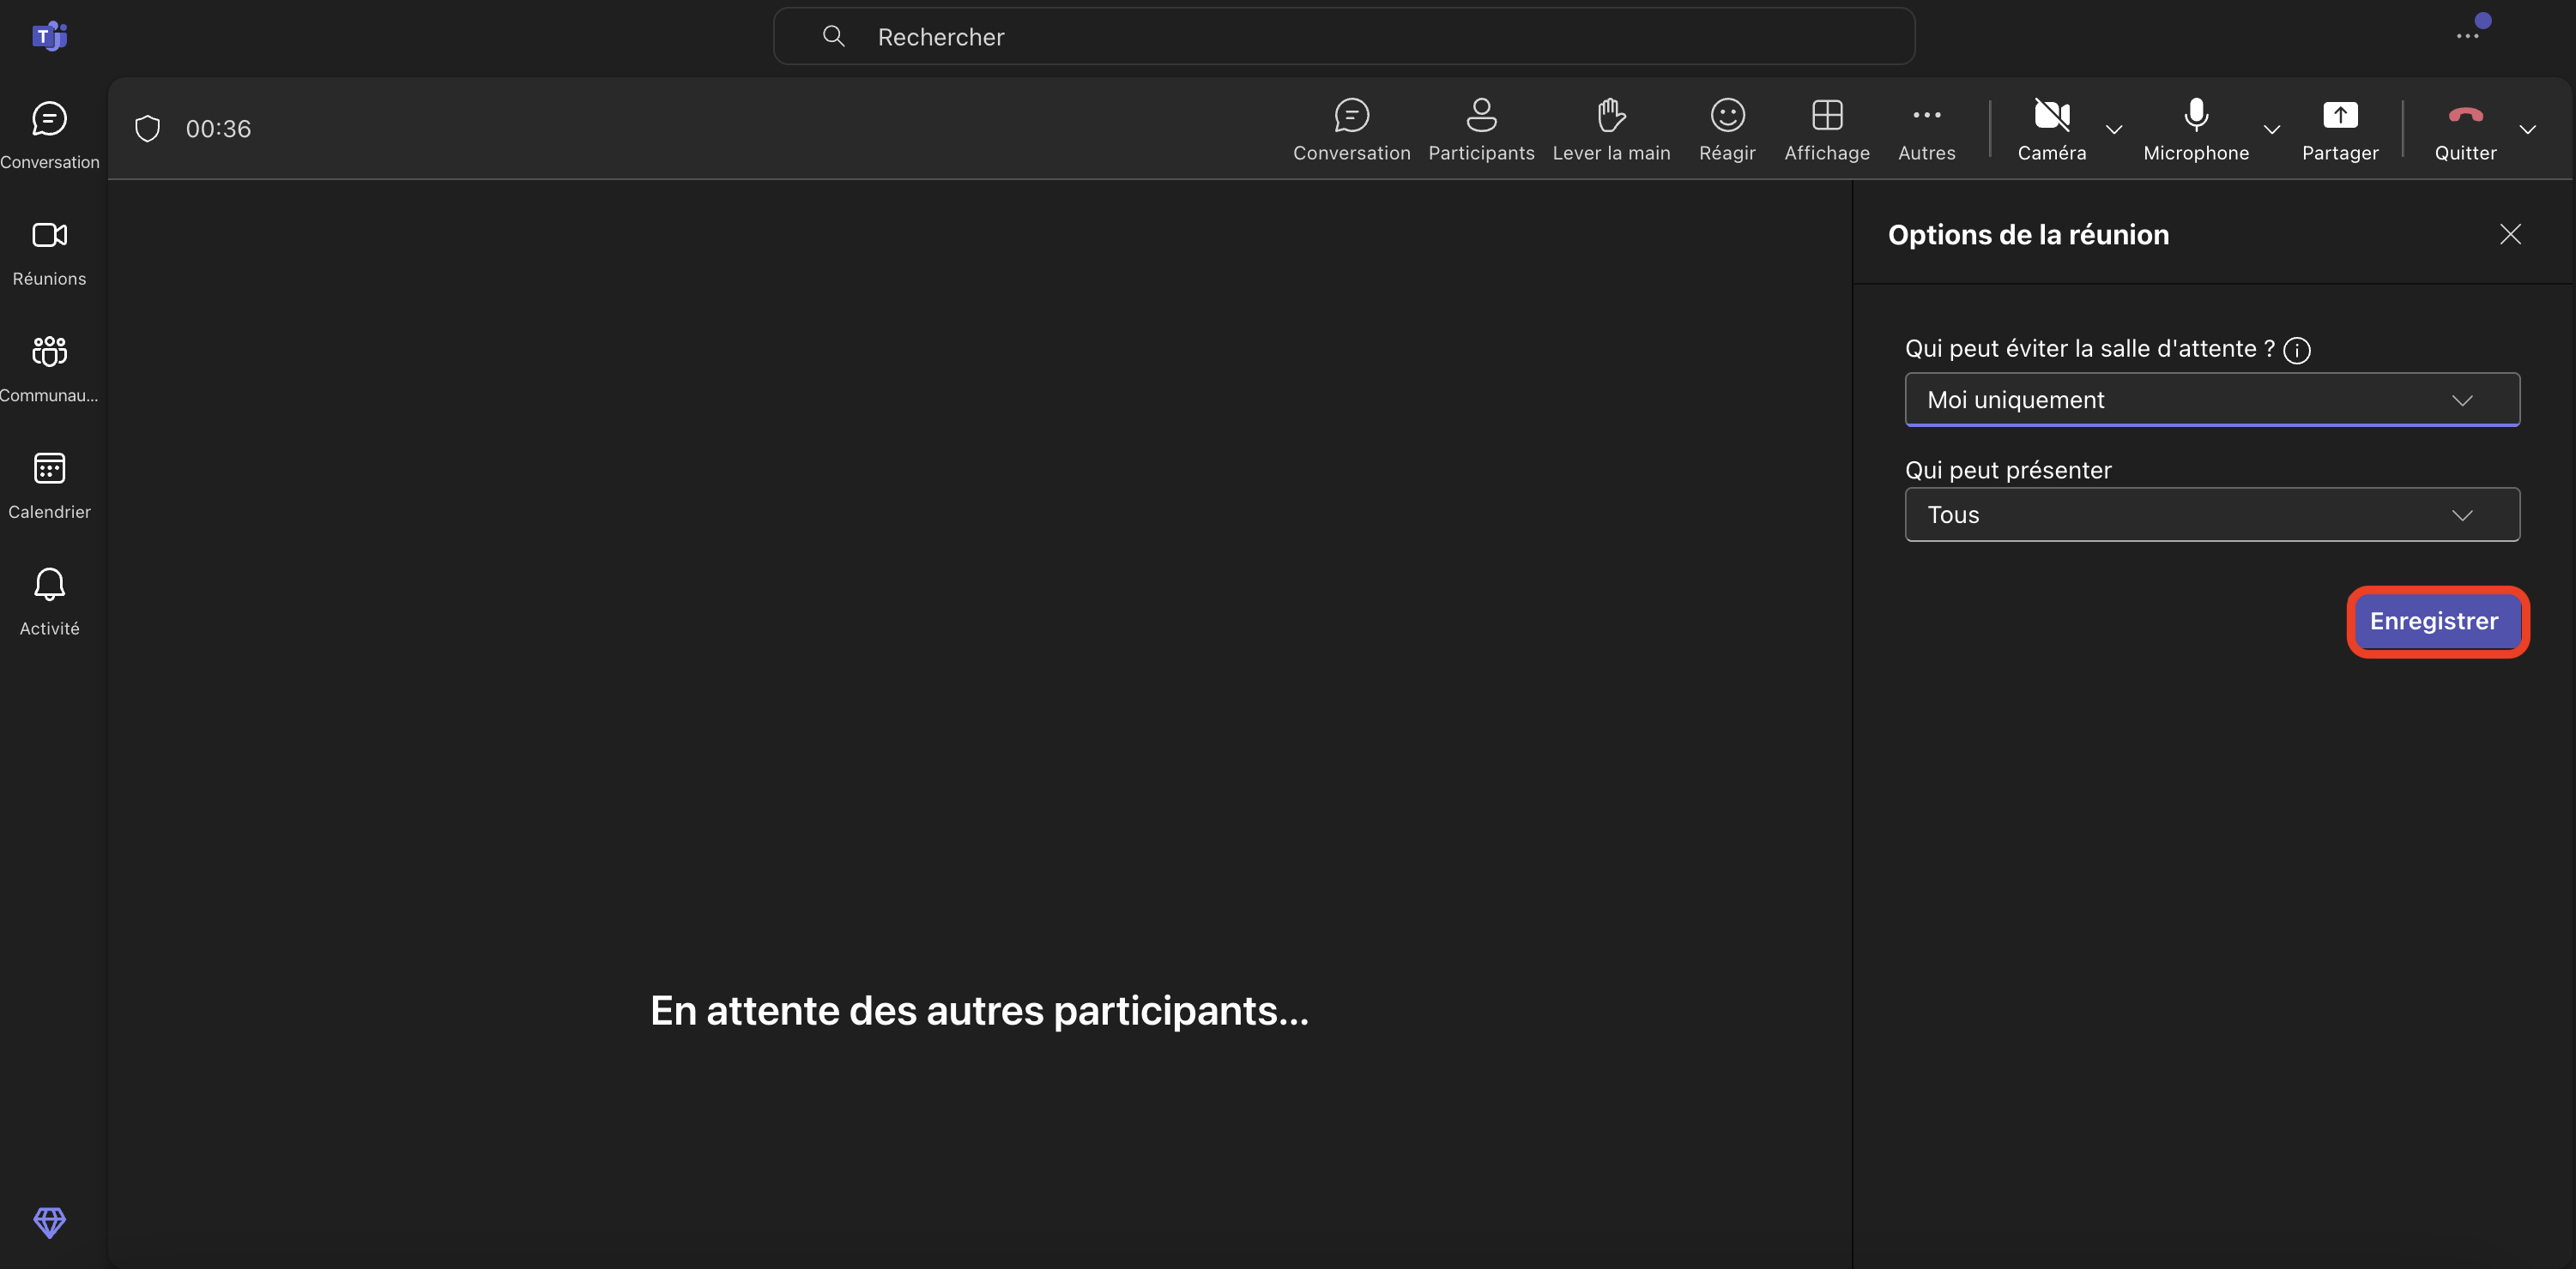Open Activité in left sidebar
Screen dimensions: 2576x1269
(x=49, y=602)
